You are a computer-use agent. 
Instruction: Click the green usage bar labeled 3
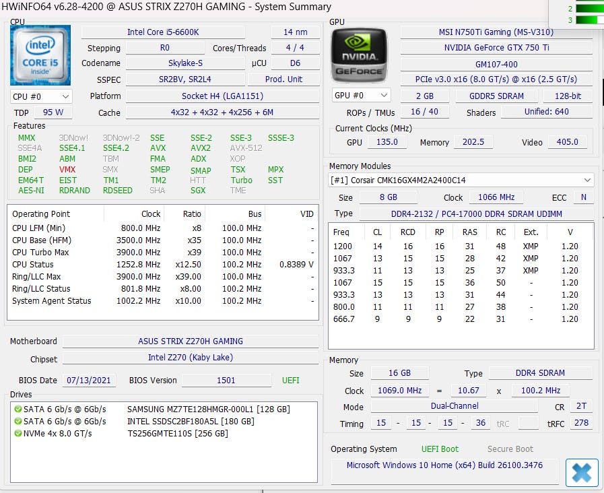point(589,20)
